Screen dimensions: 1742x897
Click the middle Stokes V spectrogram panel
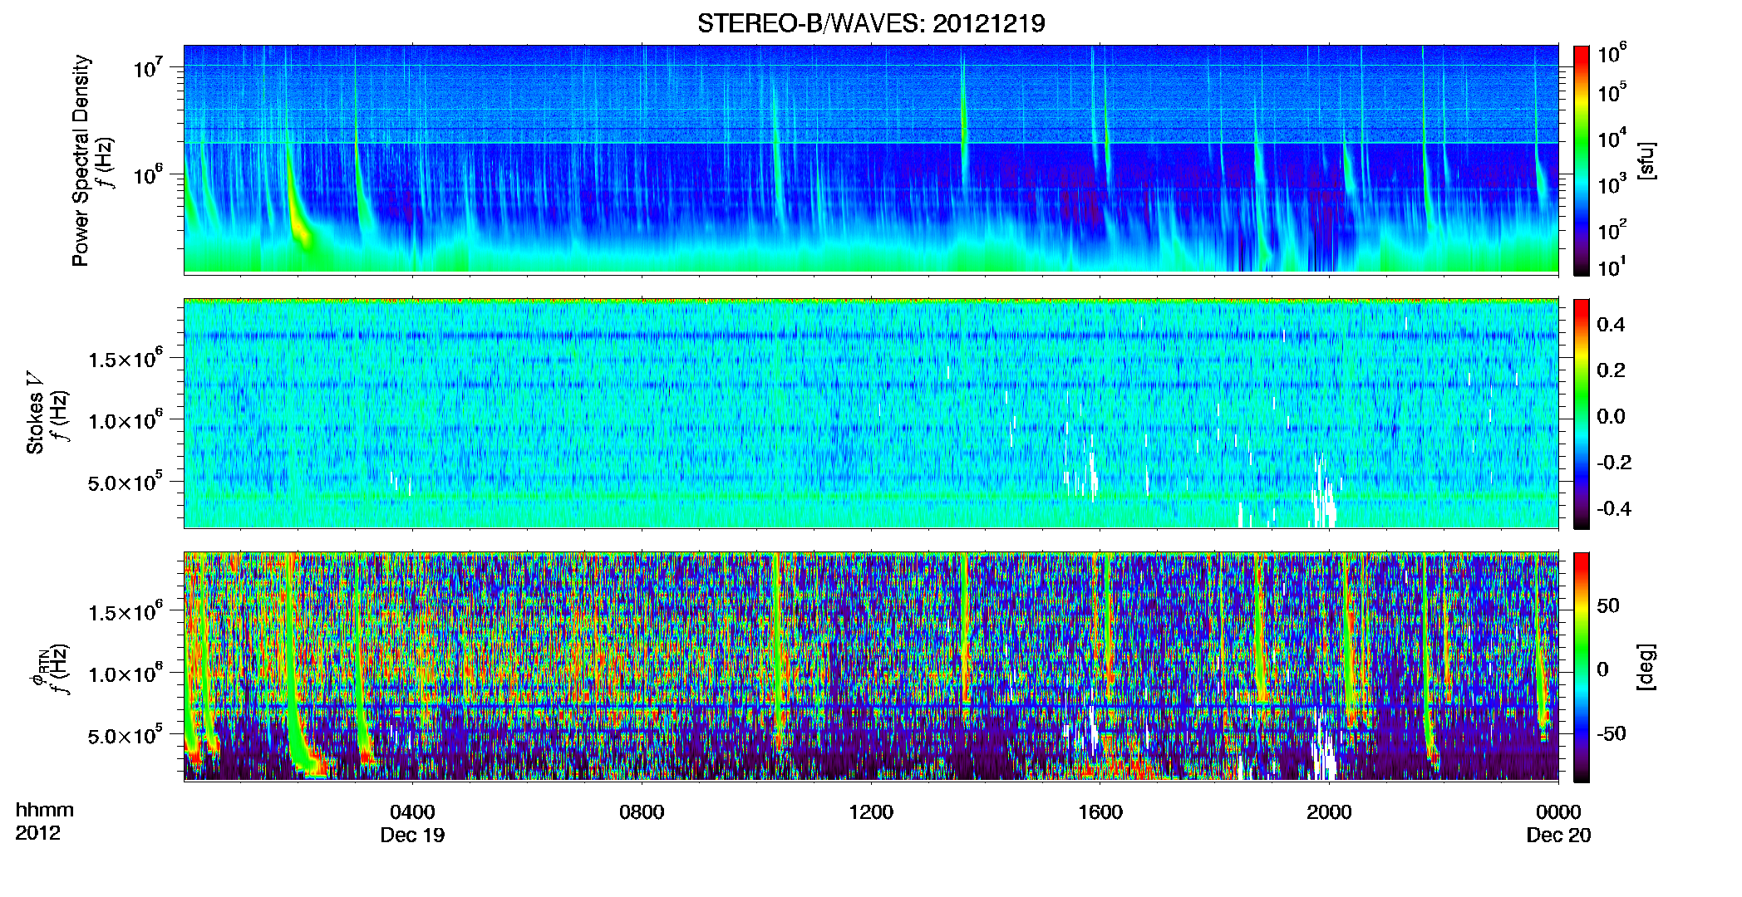click(x=871, y=413)
